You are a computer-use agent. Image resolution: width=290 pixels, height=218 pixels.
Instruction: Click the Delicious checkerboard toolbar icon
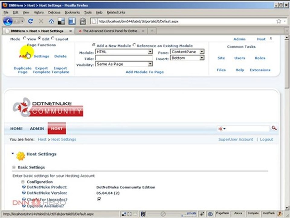tap(61, 21)
